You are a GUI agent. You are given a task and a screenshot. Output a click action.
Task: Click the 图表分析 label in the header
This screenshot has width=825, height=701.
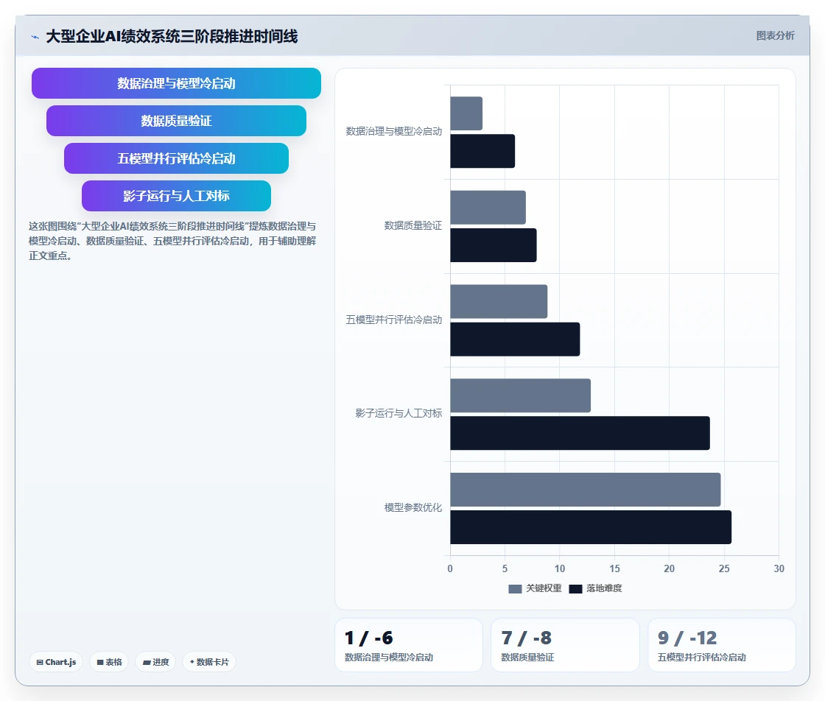[x=775, y=36]
